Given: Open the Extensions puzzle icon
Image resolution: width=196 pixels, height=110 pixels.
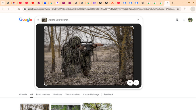Looking at the screenshot, I should click(185, 9).
